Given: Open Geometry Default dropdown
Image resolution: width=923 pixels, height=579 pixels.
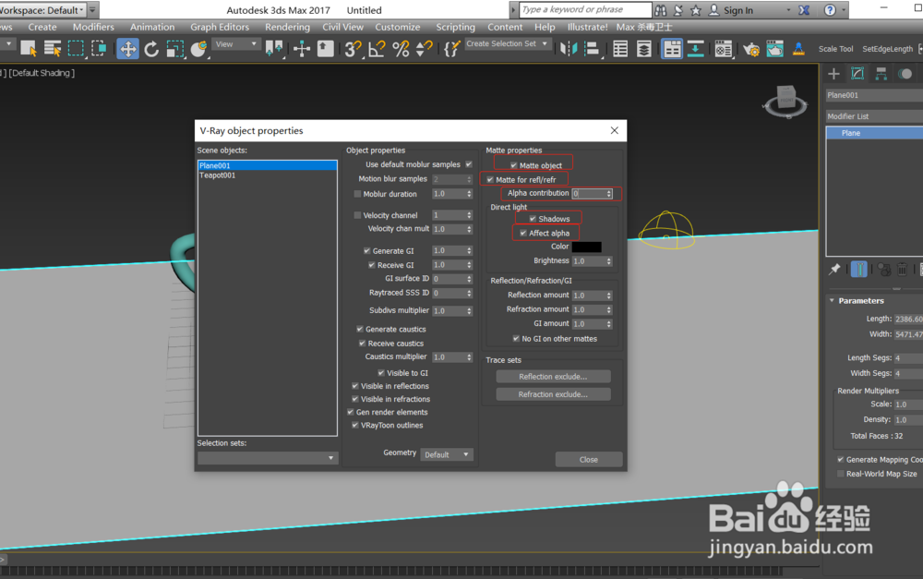Looking at the screenshot, I should click(447, 454).
